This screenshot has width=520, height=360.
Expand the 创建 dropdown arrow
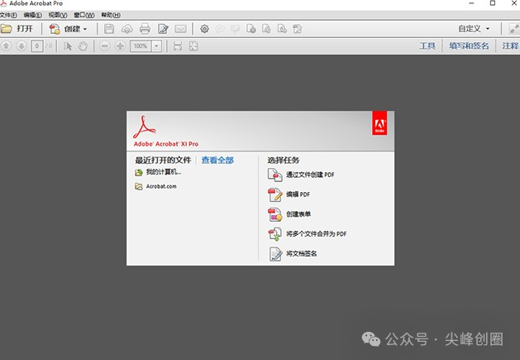[x=85, y=29]
